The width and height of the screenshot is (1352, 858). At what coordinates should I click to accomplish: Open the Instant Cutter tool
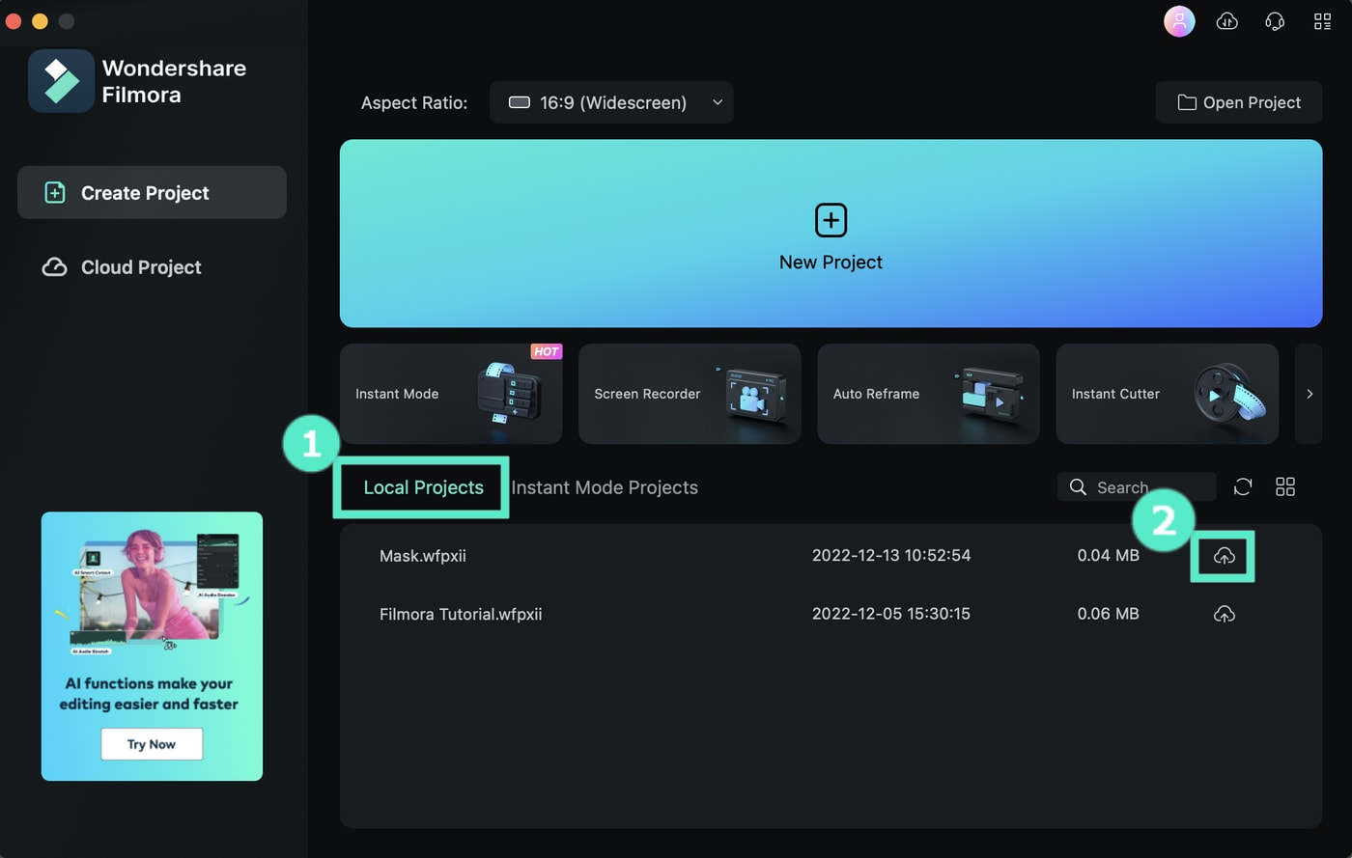pos(1167,394)
